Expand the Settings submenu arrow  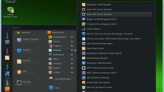click(72, 64)
